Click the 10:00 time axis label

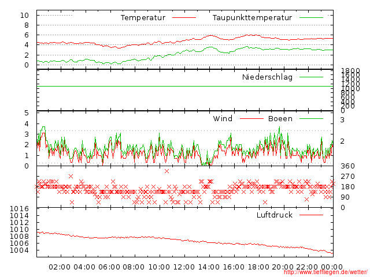coord(159,267)
